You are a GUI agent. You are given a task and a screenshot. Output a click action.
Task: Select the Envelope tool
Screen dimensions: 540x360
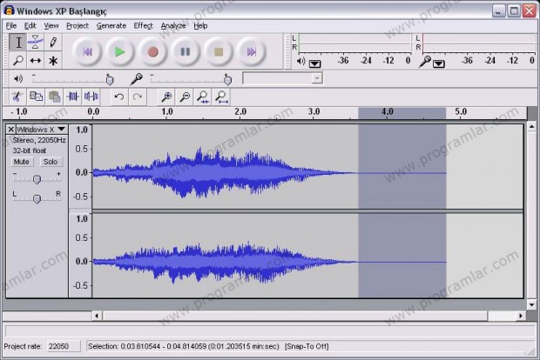pos(36,43)
